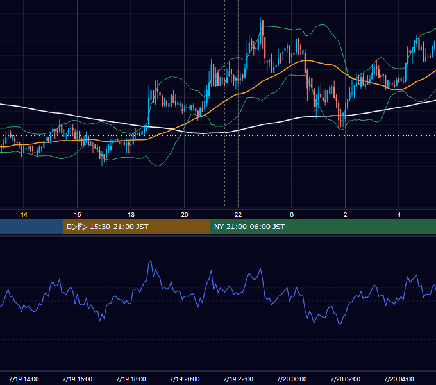Viewport: 436px width, 385px height.
Task: Click hour label 14 on the axis
Action: tap(24, 215)
